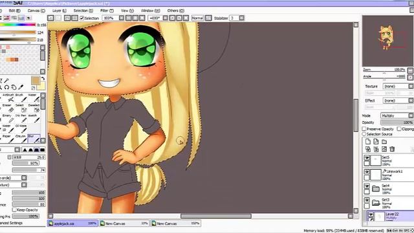Image resolution: width=414 pixels, height=233 pixels.
Task: Open the Edit menu
Action: (x=14, y=10)
